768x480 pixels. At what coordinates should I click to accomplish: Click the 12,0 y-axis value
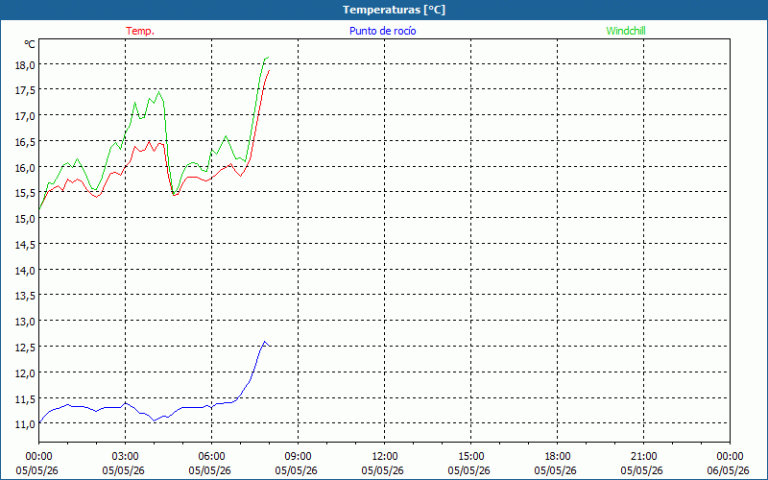tap(25, 373)
